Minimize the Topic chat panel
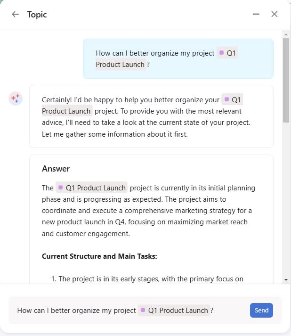The image size is (291, 336). [x=256, y=14]
